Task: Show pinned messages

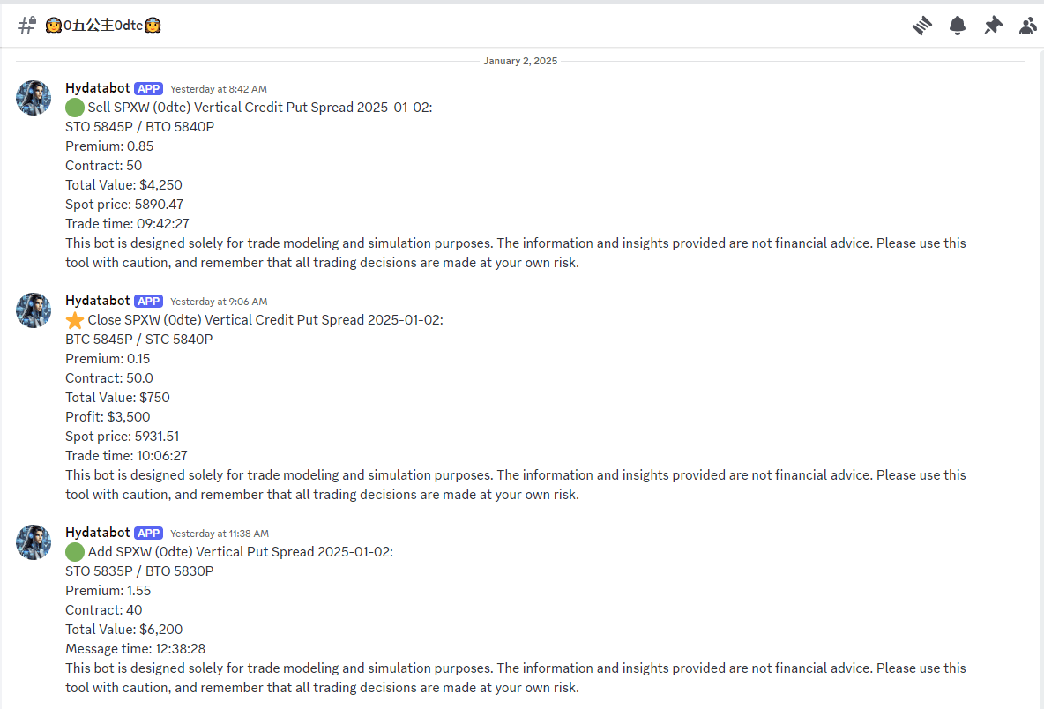Action: [x=993, y=26]
